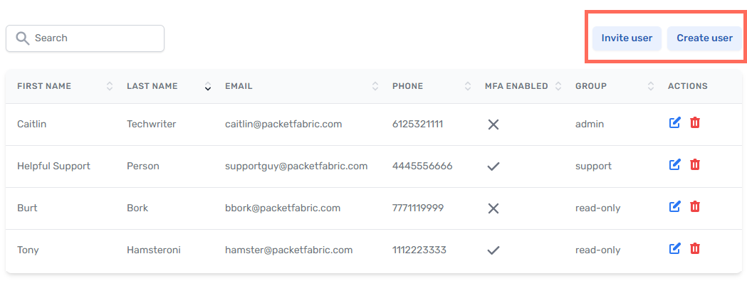Image resolution: width=747 pixels, height=281 pixels.
Task: Edit Burt Bork's user details
Action: pyautogui.click(x=674, y=207)
